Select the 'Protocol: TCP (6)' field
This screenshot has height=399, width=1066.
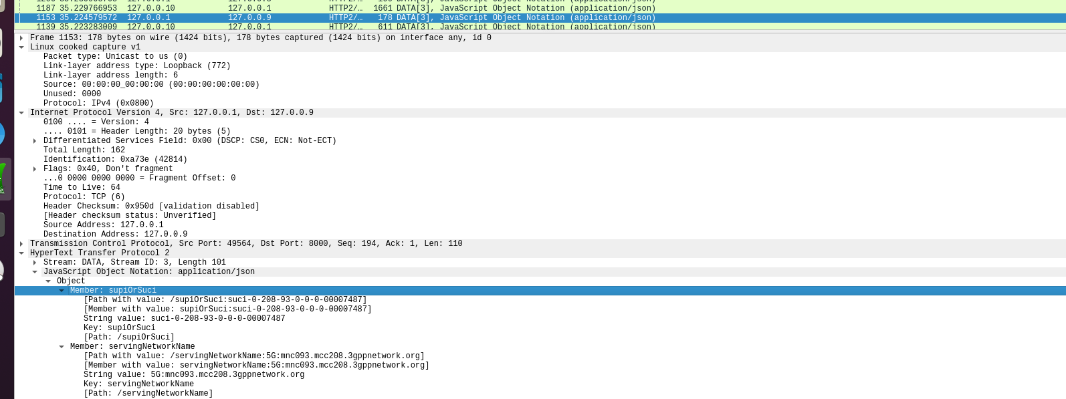click(x=84, y=197)
